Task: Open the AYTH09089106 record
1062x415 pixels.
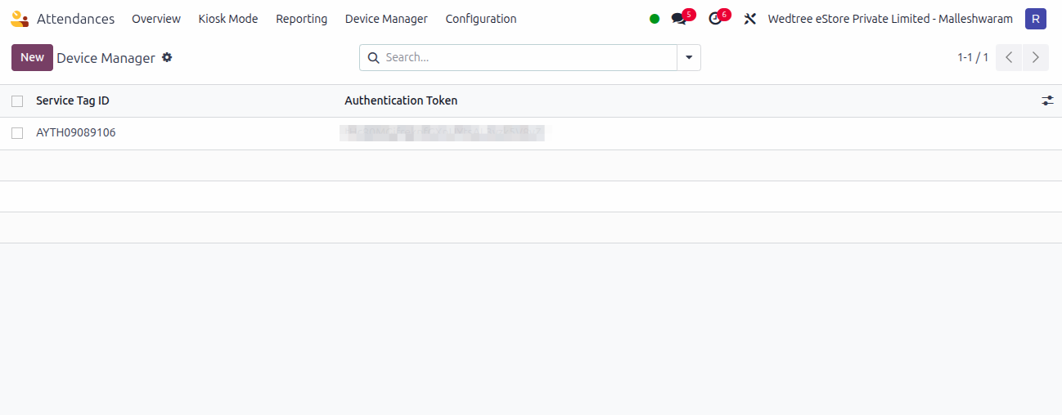Action: click(x=76, y=132)
